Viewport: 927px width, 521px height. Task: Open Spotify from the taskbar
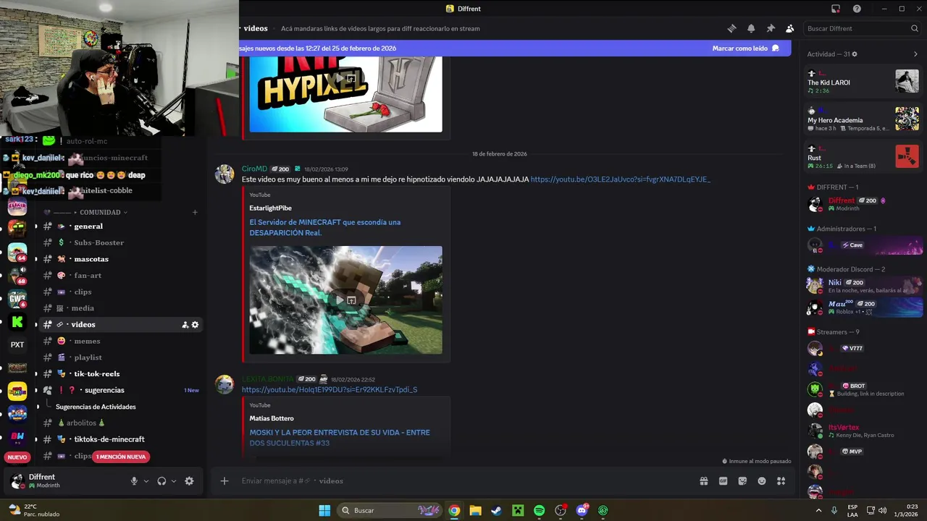(539, 510)
